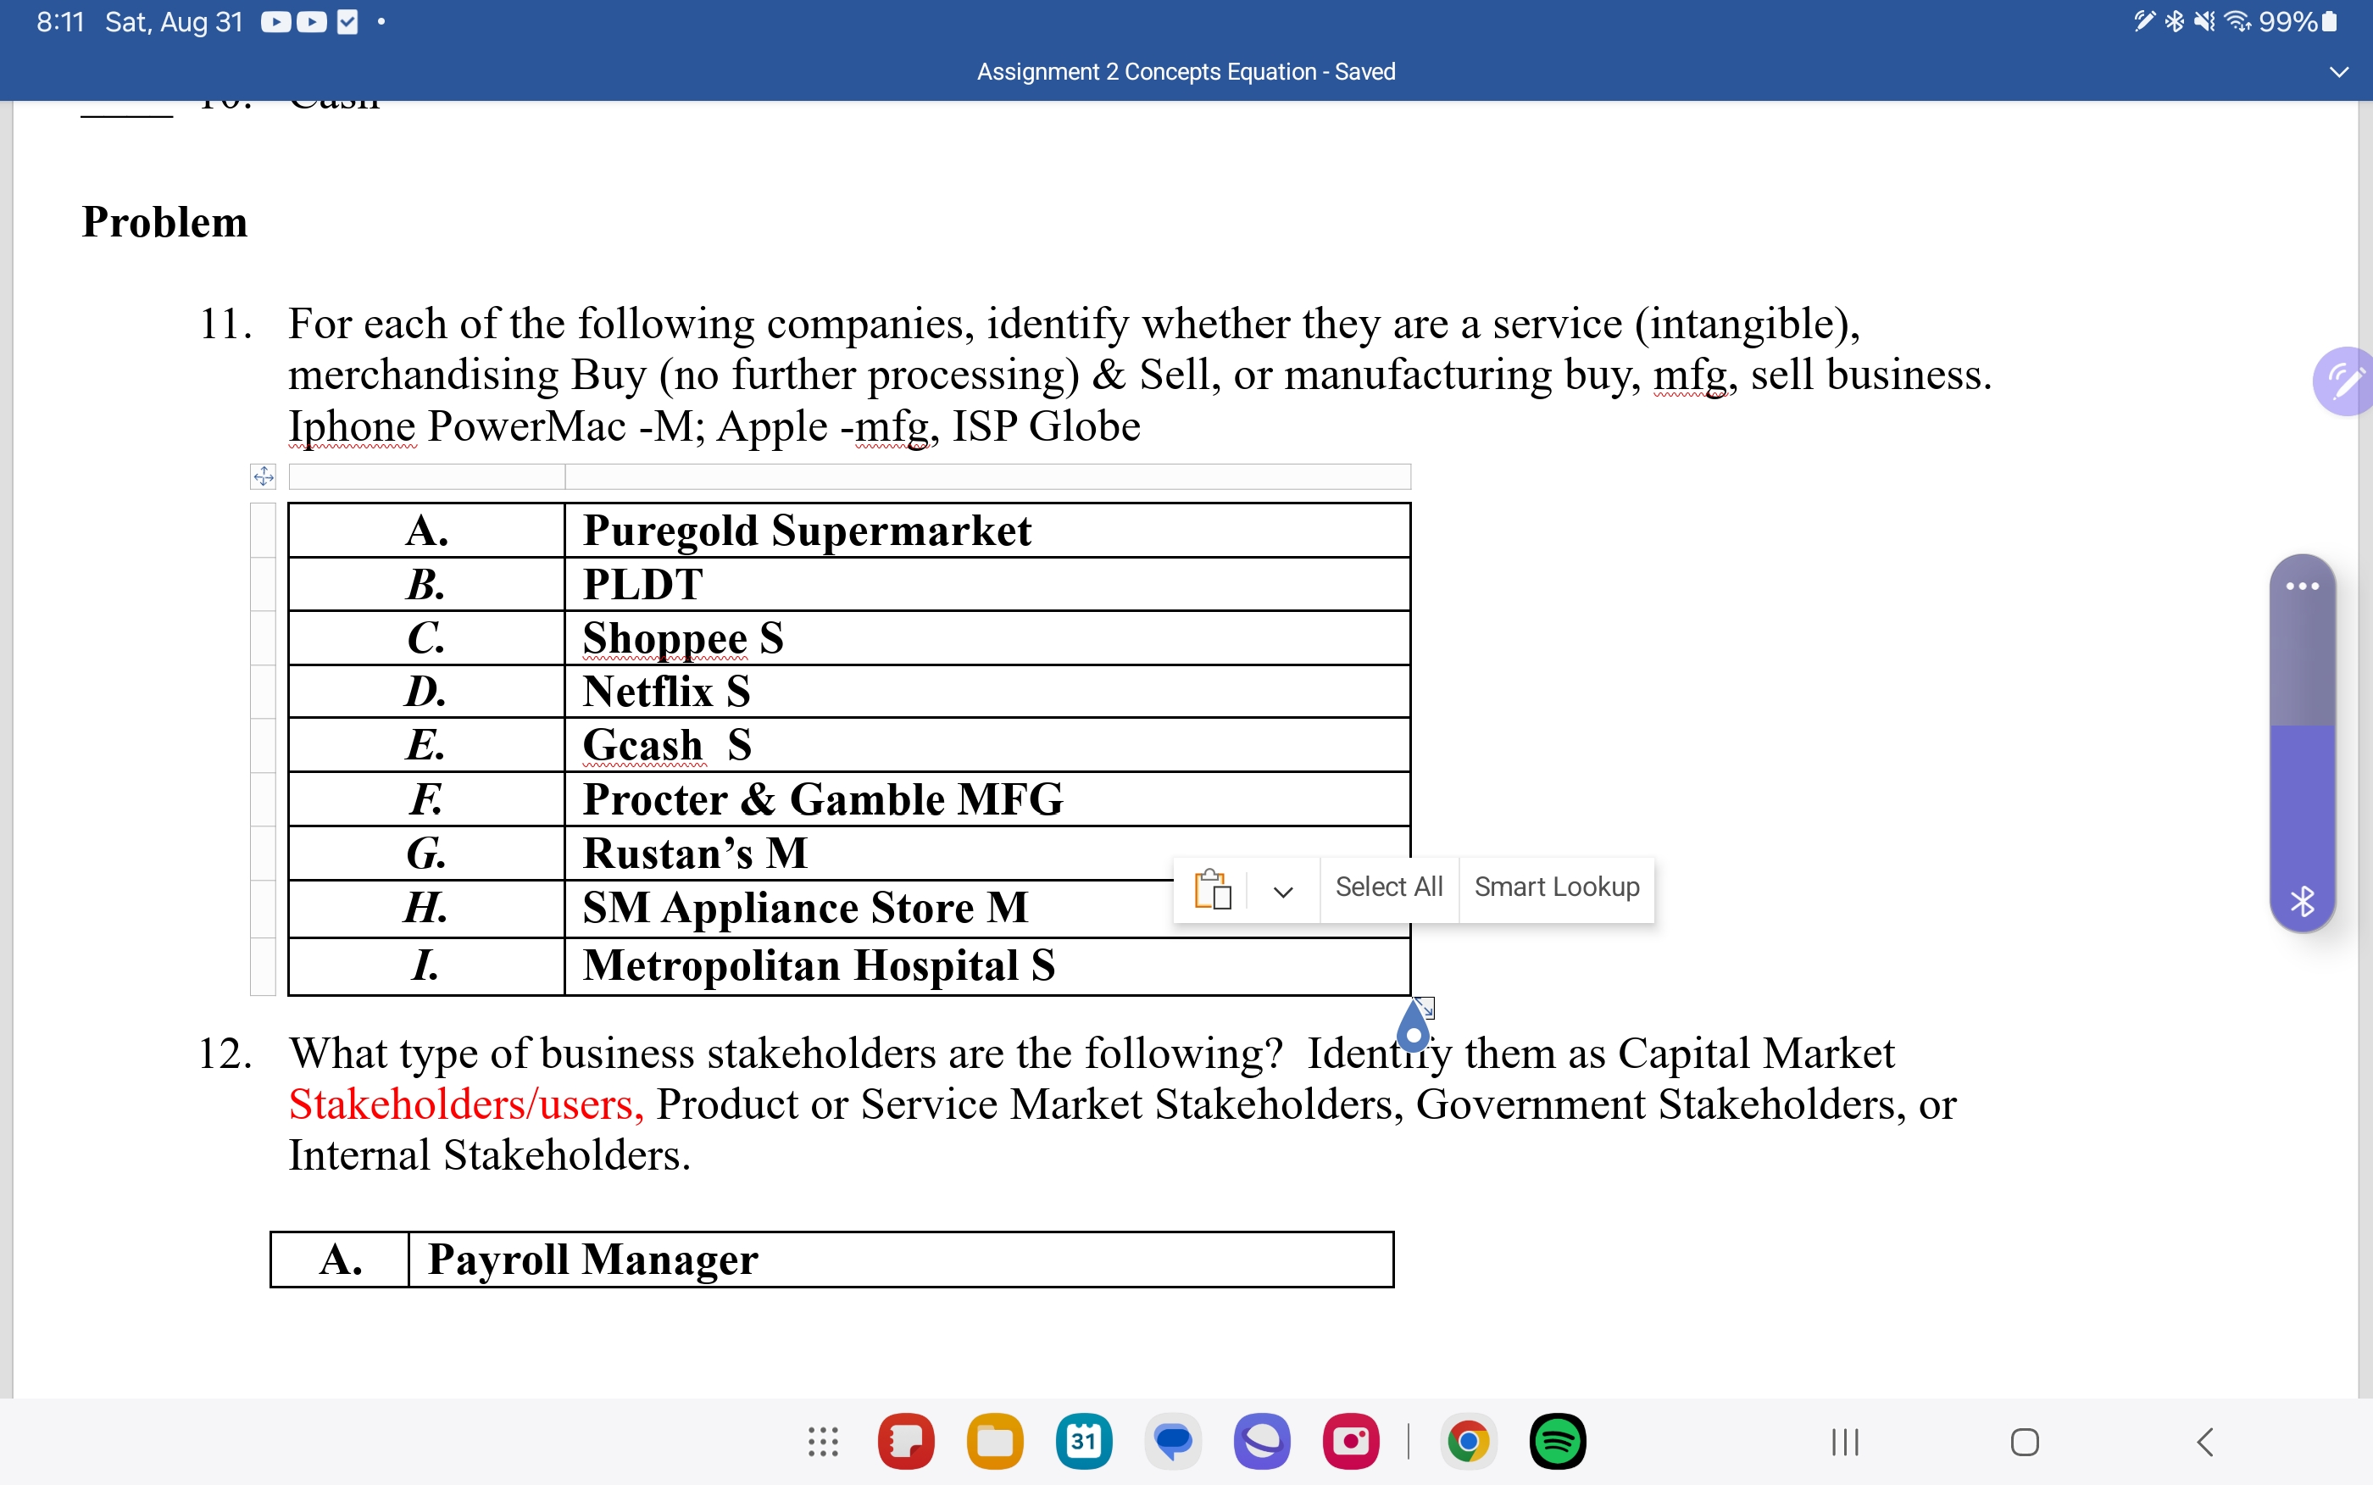Open the Messages app in dock
The image size is (2373, 1485).
coord(1173,1442)
